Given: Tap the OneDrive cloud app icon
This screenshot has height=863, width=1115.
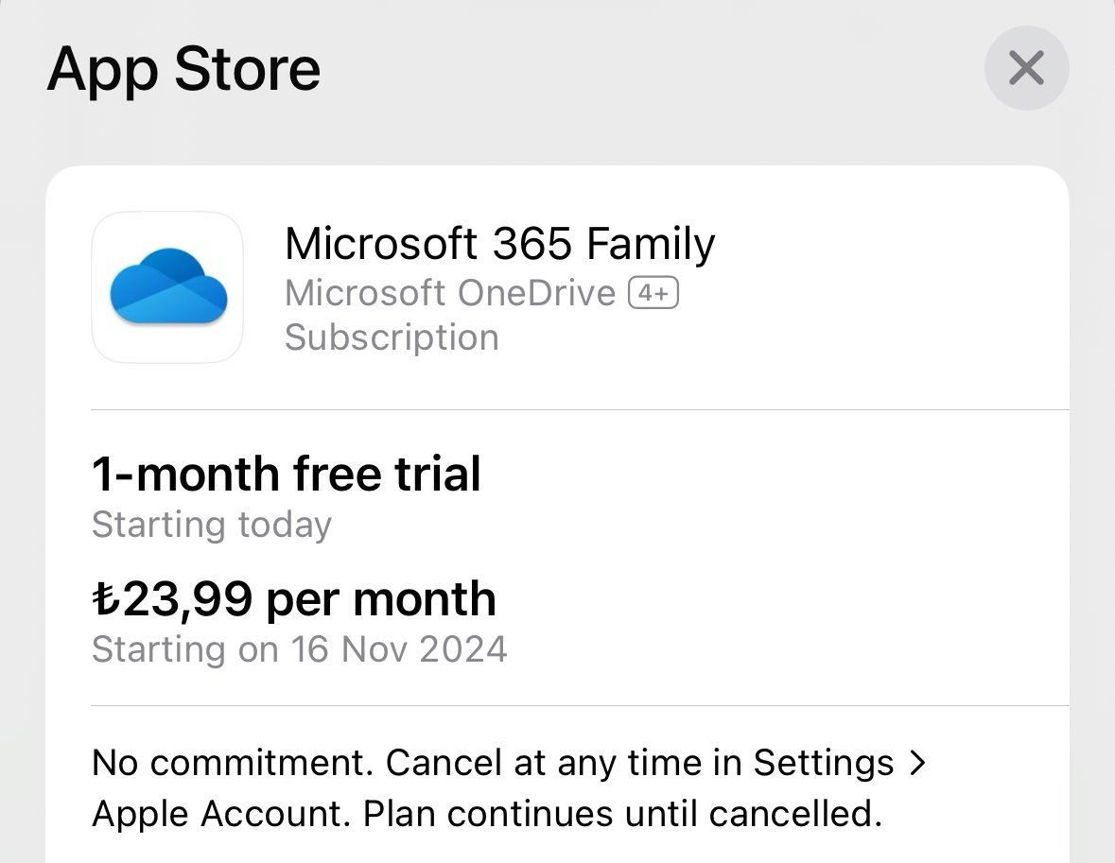Looking at the screenshot, I should (167, 287).
